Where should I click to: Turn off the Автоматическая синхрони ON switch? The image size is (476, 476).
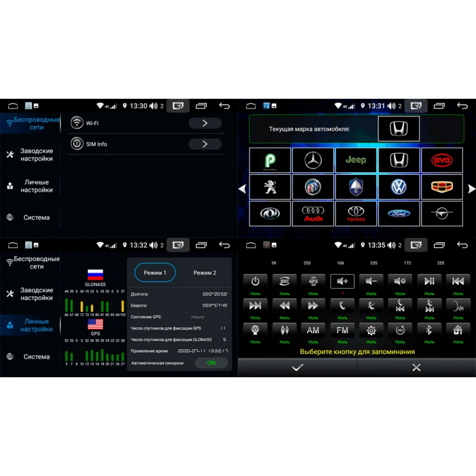point(211,363)
